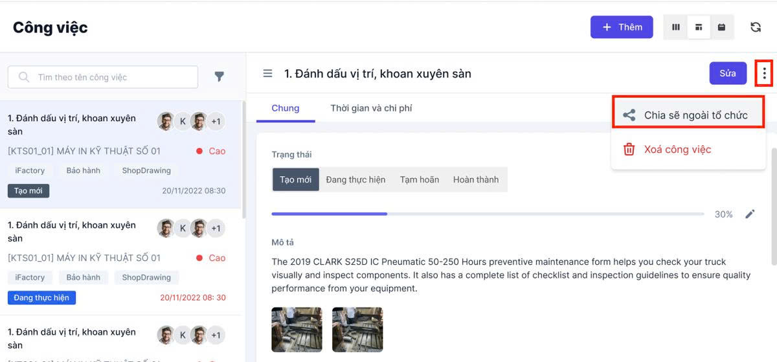
Task: Open the Thời gian và chi phí tab
Action: click(x=371, y=108)
